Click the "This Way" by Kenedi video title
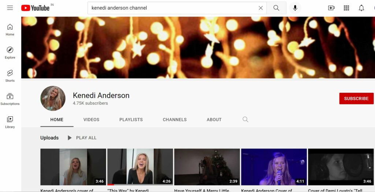The height and width of the screenshot is (192, 375). click(x=128, y=190)
